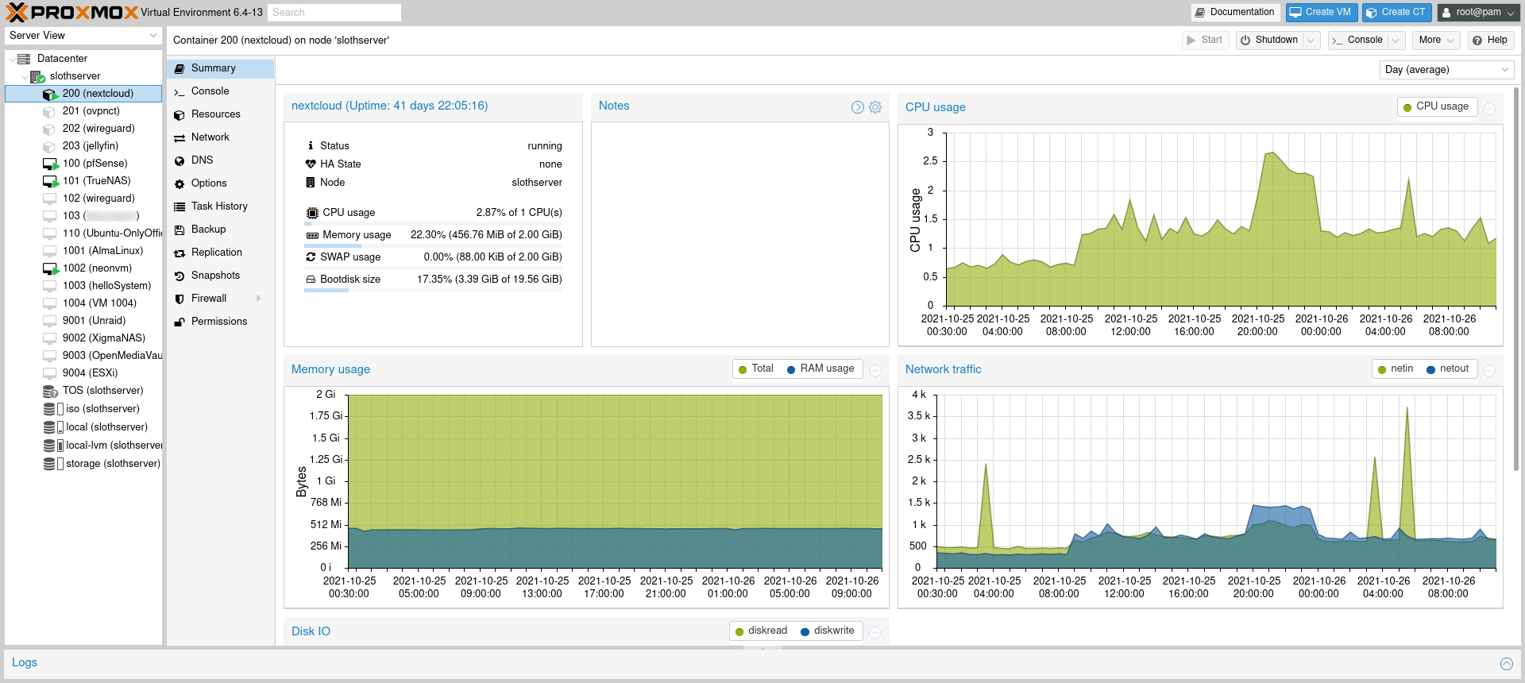Open Snapshots section
Image resolution: width=1525 pixels, height=683 pixels.
click(x=220, y=276)
